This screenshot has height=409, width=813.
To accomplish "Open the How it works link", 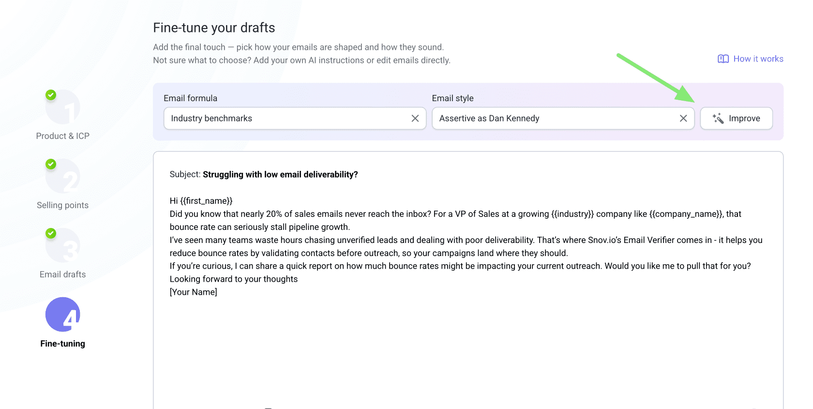I will (758, 59).
